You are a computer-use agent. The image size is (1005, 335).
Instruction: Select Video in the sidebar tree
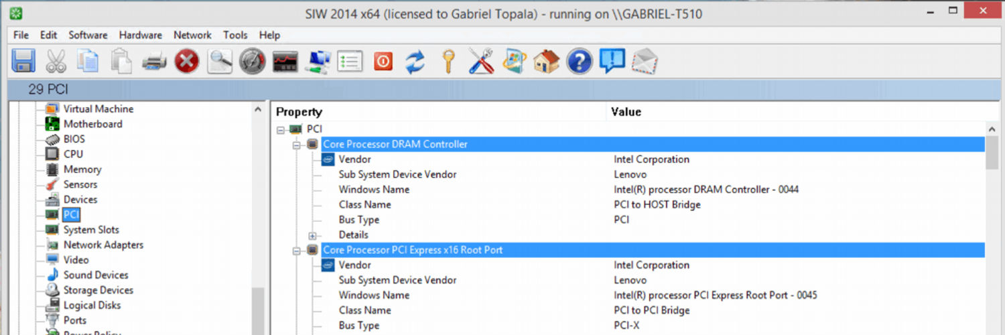tap(76, 260)
